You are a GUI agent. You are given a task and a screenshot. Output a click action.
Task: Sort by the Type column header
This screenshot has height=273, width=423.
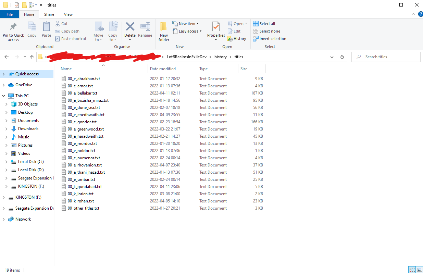point(218,69)
